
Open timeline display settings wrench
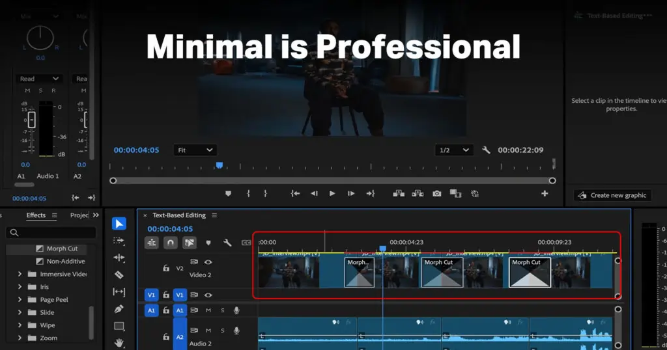(x=227, y=243)
